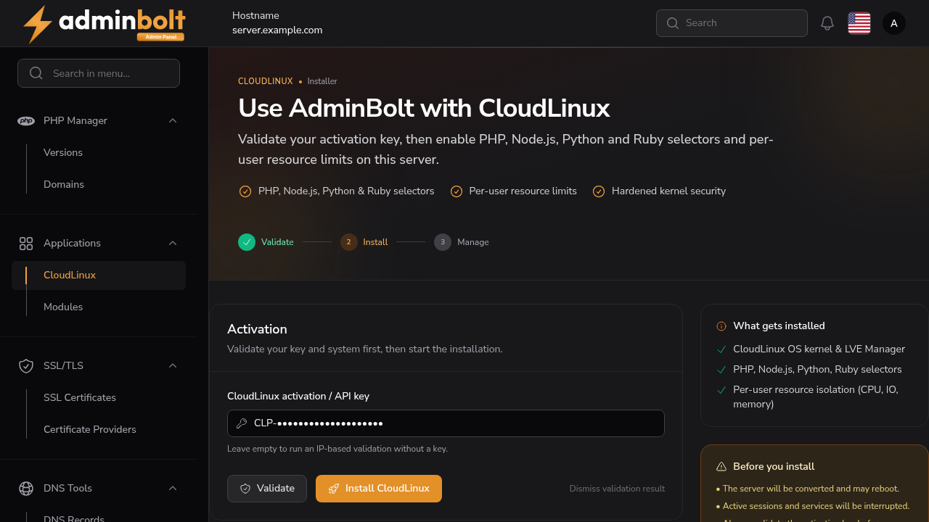Click Leave empty IP-based validation hint
The width and height of the screenshot is (929, 522).
(337, 449)
